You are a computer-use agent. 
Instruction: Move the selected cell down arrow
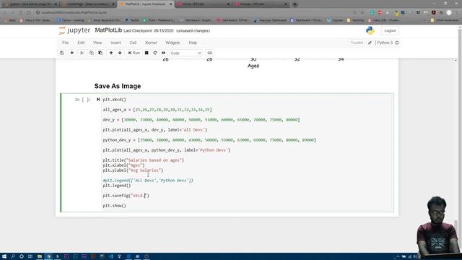tap(120, 53)
